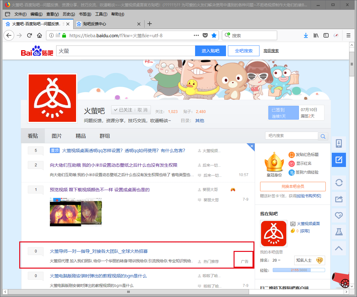The image size is (357, 297).
Task: Click the Baidu Tieba logo
Action: 37,51
